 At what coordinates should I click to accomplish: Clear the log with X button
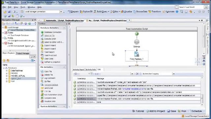[137, 74]
